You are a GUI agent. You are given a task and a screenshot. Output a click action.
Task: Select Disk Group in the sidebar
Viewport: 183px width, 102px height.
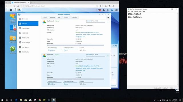click(28, 28)
